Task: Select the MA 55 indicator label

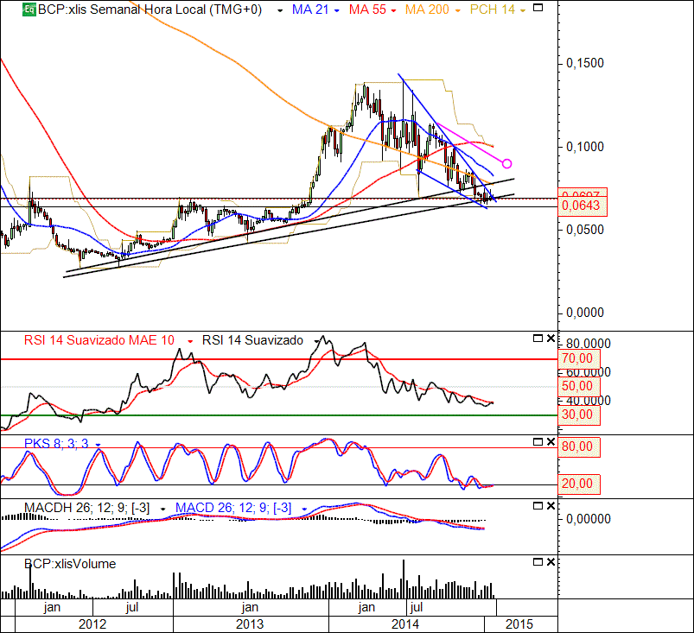Action: [x=367, y=9]
